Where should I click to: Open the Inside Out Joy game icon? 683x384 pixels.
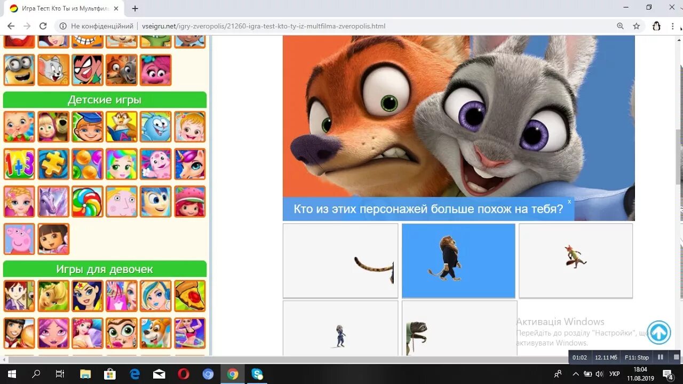coord(156,202)
